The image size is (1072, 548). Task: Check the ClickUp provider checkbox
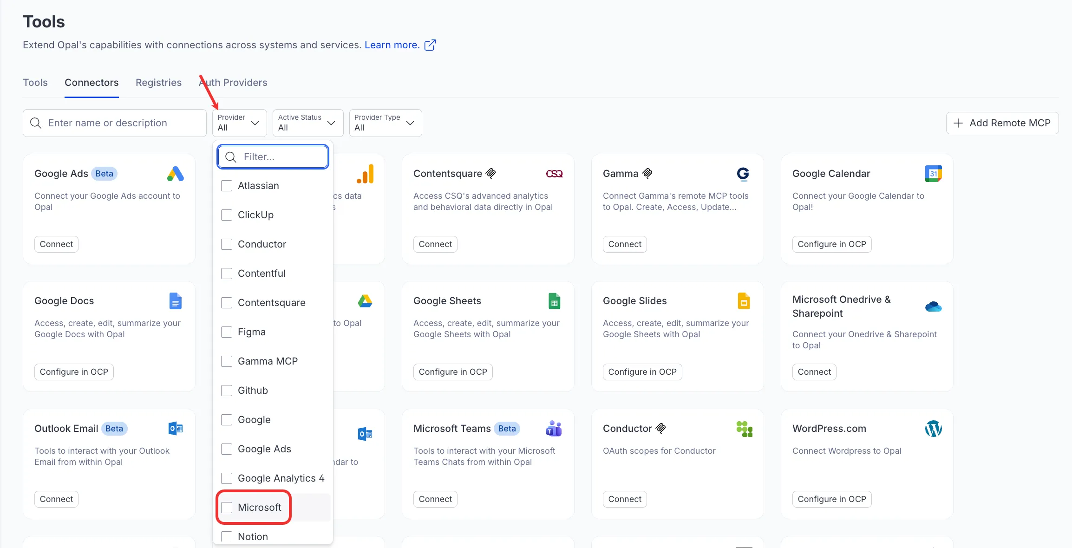click(x=227, y=215)
